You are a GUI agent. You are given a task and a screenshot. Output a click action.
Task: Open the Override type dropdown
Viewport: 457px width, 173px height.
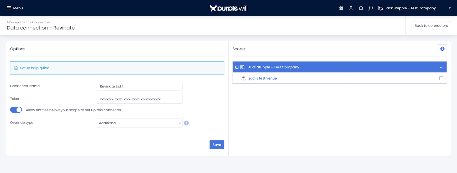[x=139, y=123]
